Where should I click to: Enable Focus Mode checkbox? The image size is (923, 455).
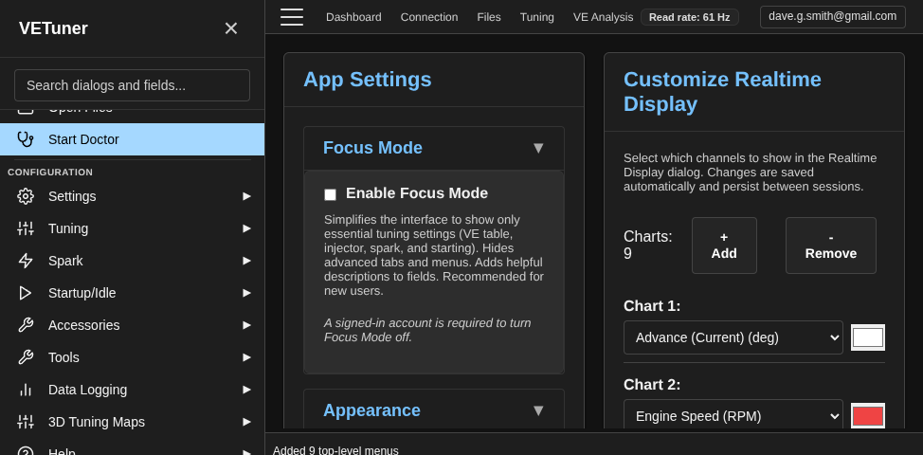tap(330, 194)
